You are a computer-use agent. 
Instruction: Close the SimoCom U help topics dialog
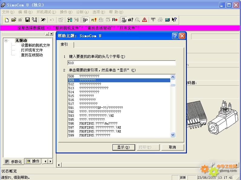[182, 36]
